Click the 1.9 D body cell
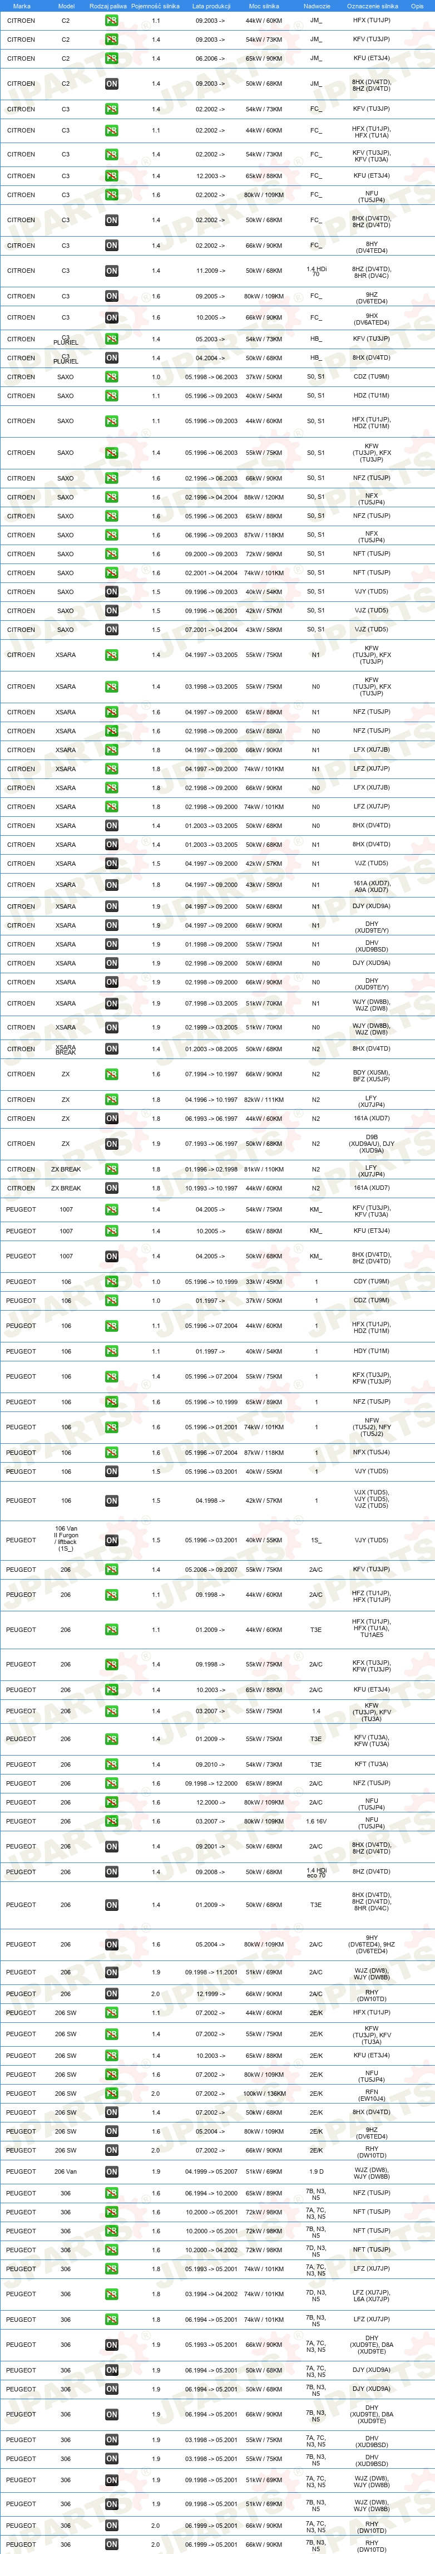 click(x=316, y=2172)
